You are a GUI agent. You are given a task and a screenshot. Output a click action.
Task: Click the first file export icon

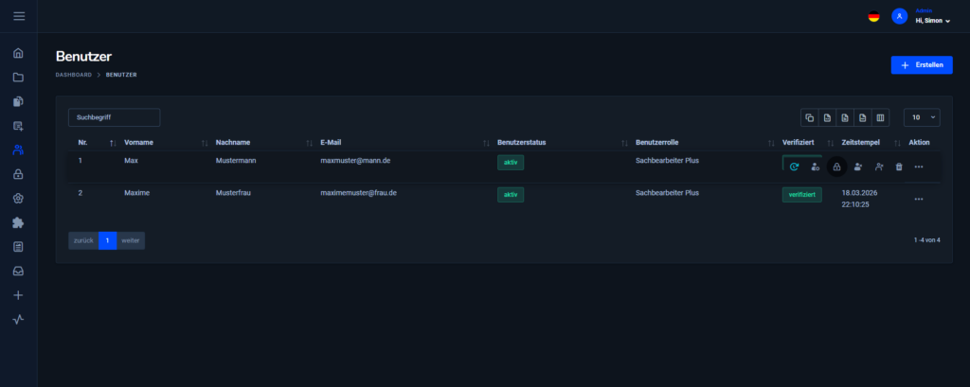click(826, 117)
